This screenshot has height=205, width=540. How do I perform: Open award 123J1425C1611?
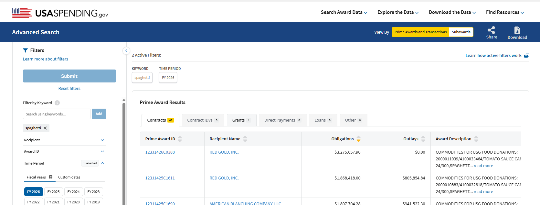(160, 178)
